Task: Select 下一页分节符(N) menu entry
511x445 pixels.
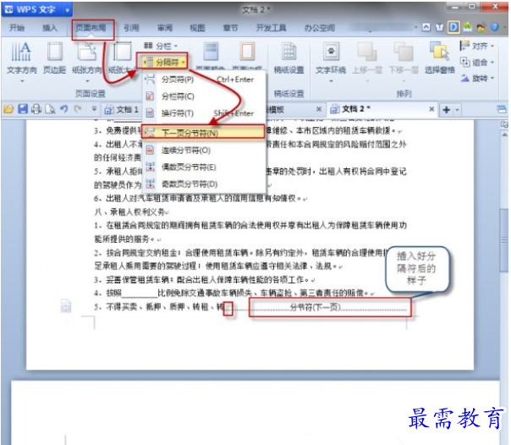Action: pos(205,133)
